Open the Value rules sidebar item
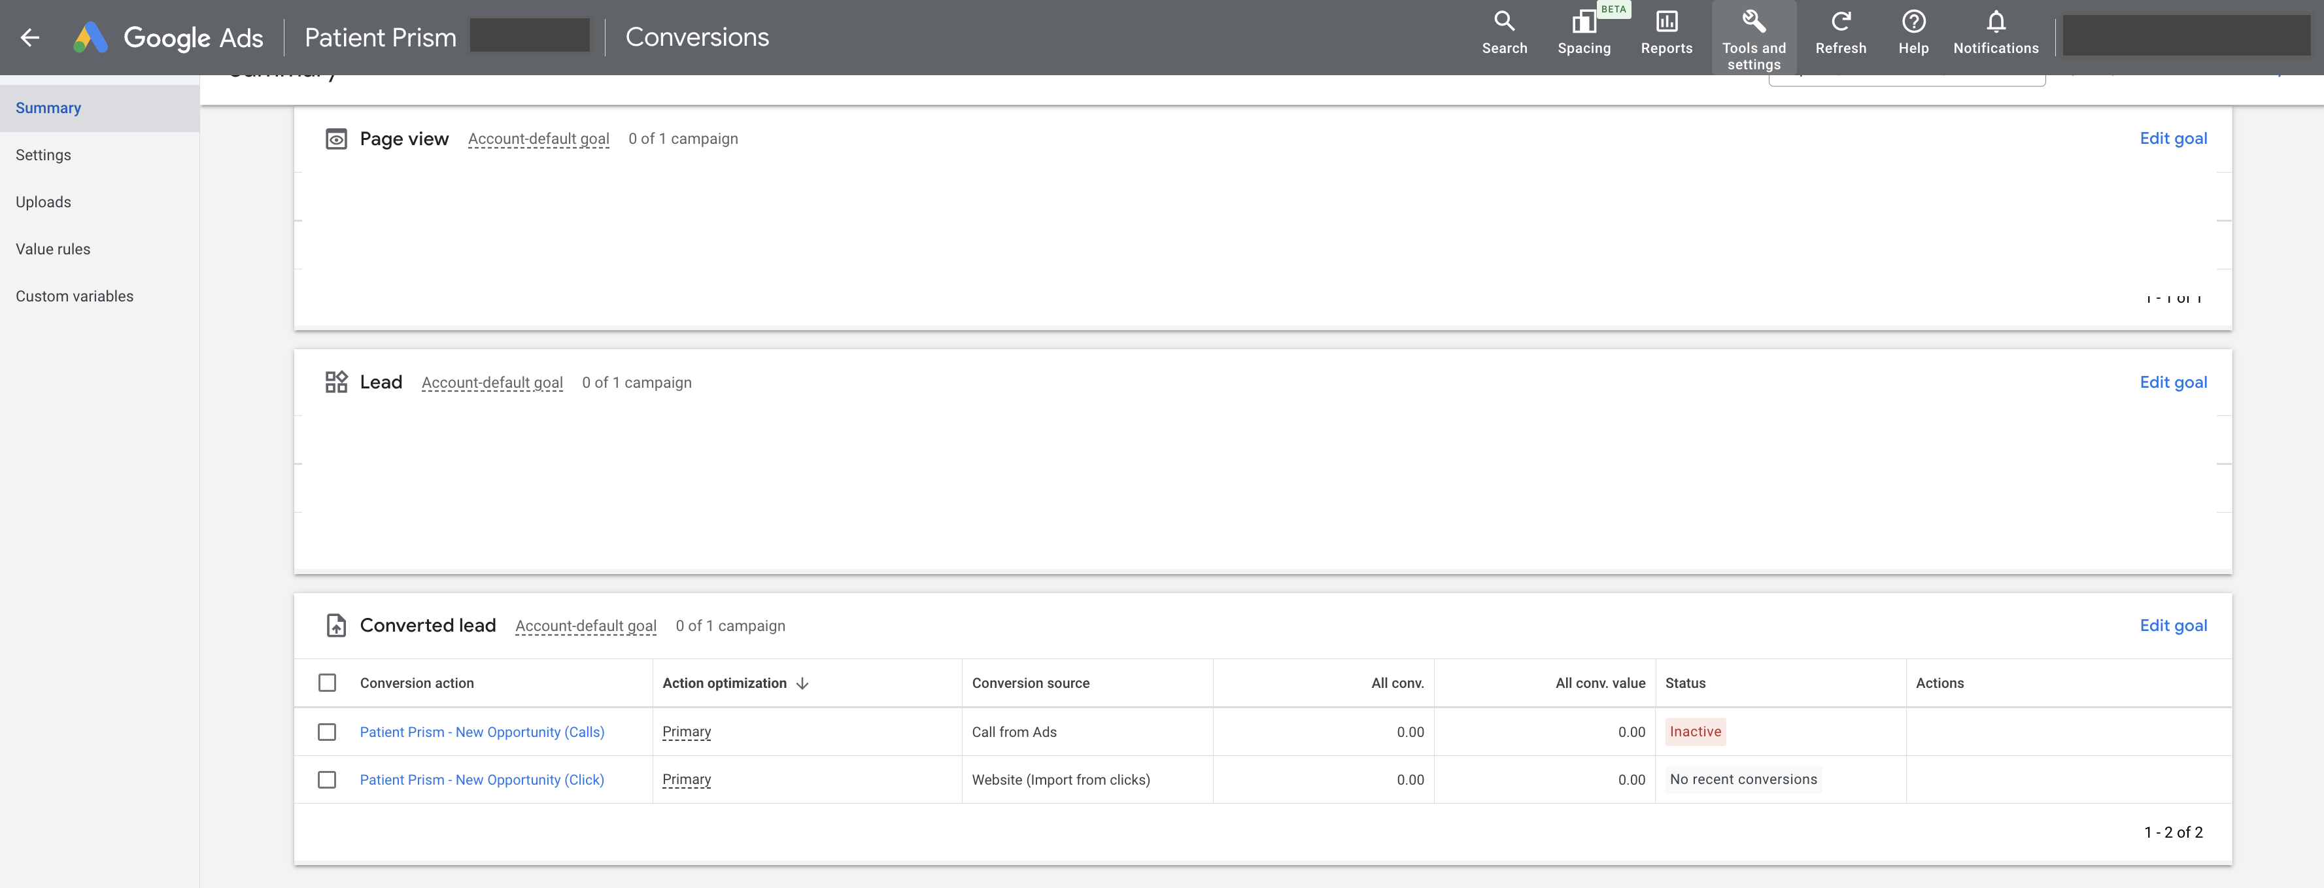The height and width of the screenshot is (888, 2324). [x=99, y=249]
